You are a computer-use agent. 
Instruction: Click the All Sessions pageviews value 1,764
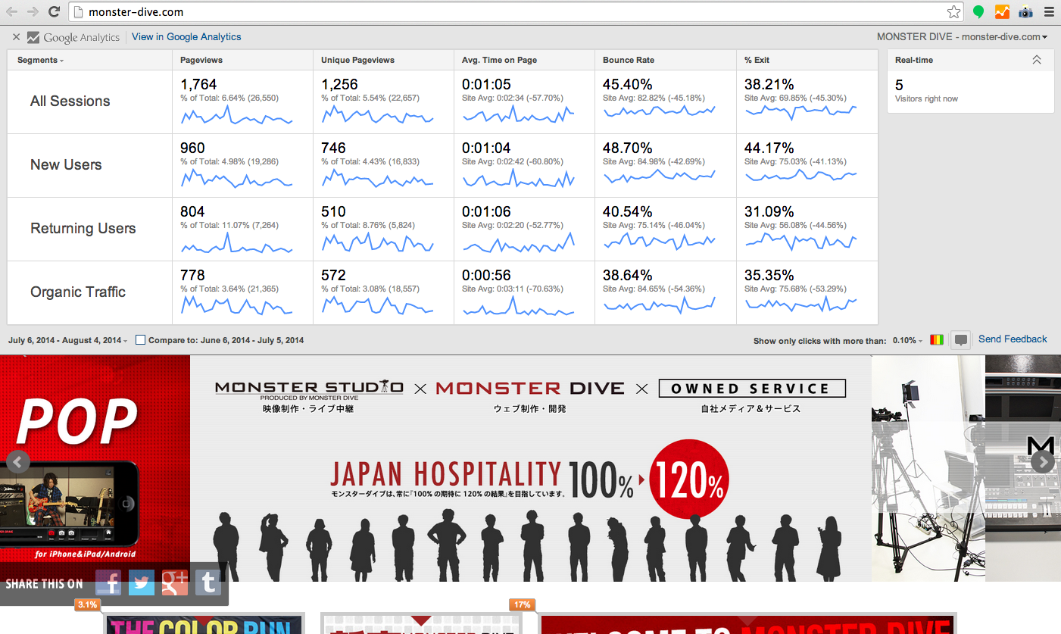198,84
